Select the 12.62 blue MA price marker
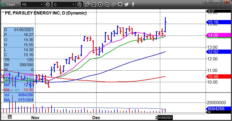This screenshot has width=232, height=121. [x=218, y=52]
